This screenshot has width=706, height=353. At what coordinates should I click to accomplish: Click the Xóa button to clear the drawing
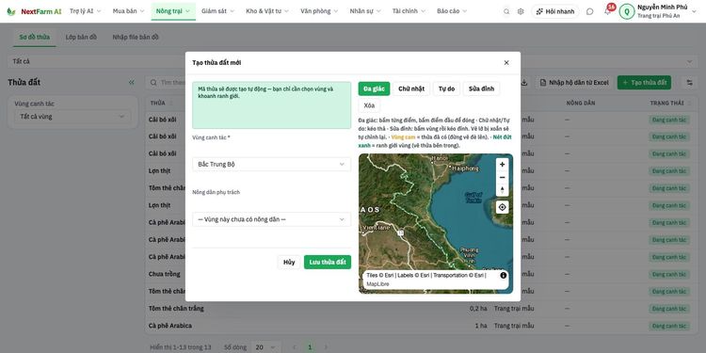pyautogui.click(x=369, y=105)
